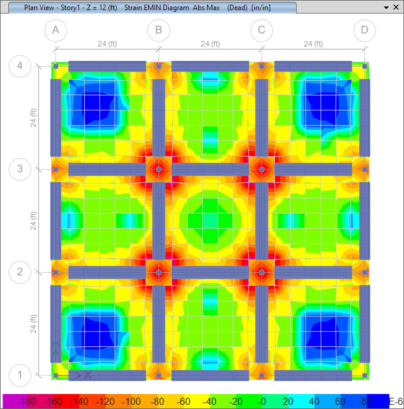Click grid bubble A at top

click(55, 30)
